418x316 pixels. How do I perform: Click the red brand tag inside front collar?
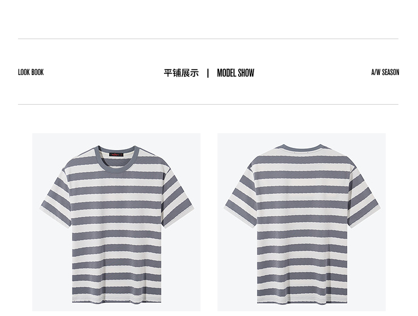[x=116, y=154]
